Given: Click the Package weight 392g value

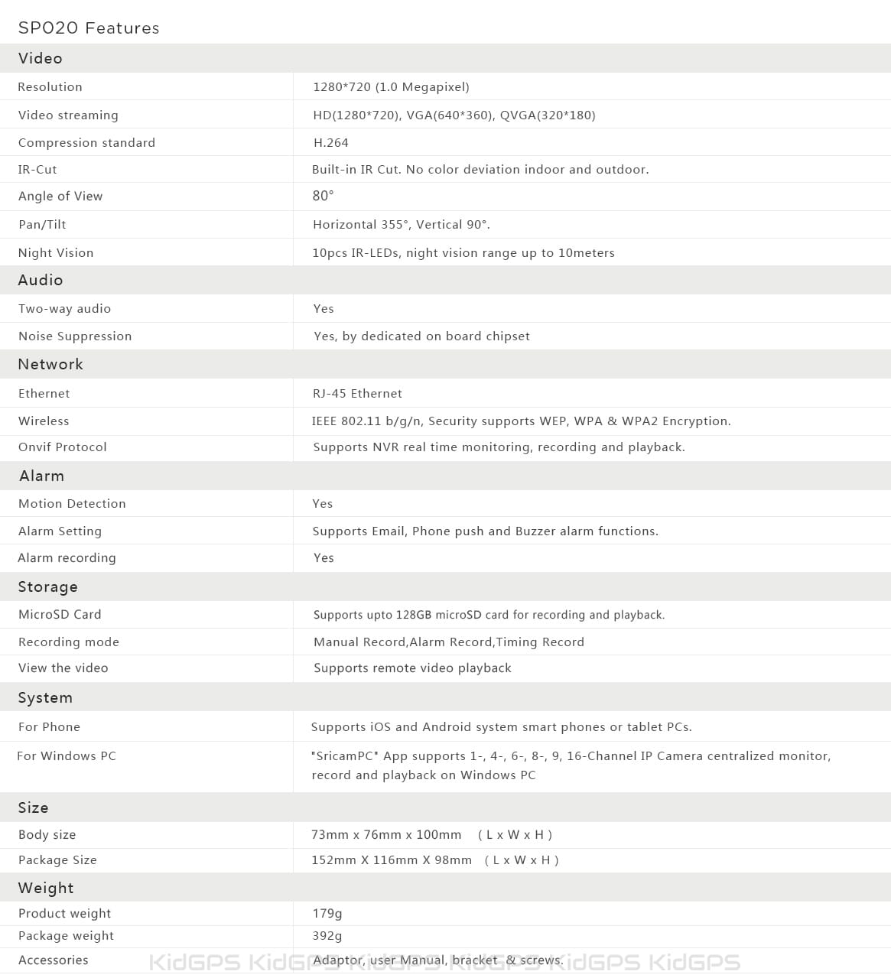Looking at the screenshot, I should [327, 936].
